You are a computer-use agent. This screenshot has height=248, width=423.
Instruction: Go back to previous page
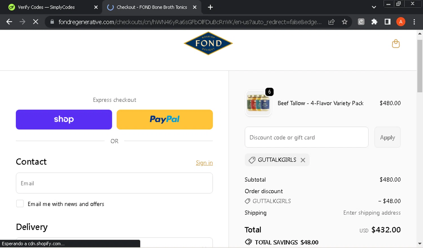point(9,22)
